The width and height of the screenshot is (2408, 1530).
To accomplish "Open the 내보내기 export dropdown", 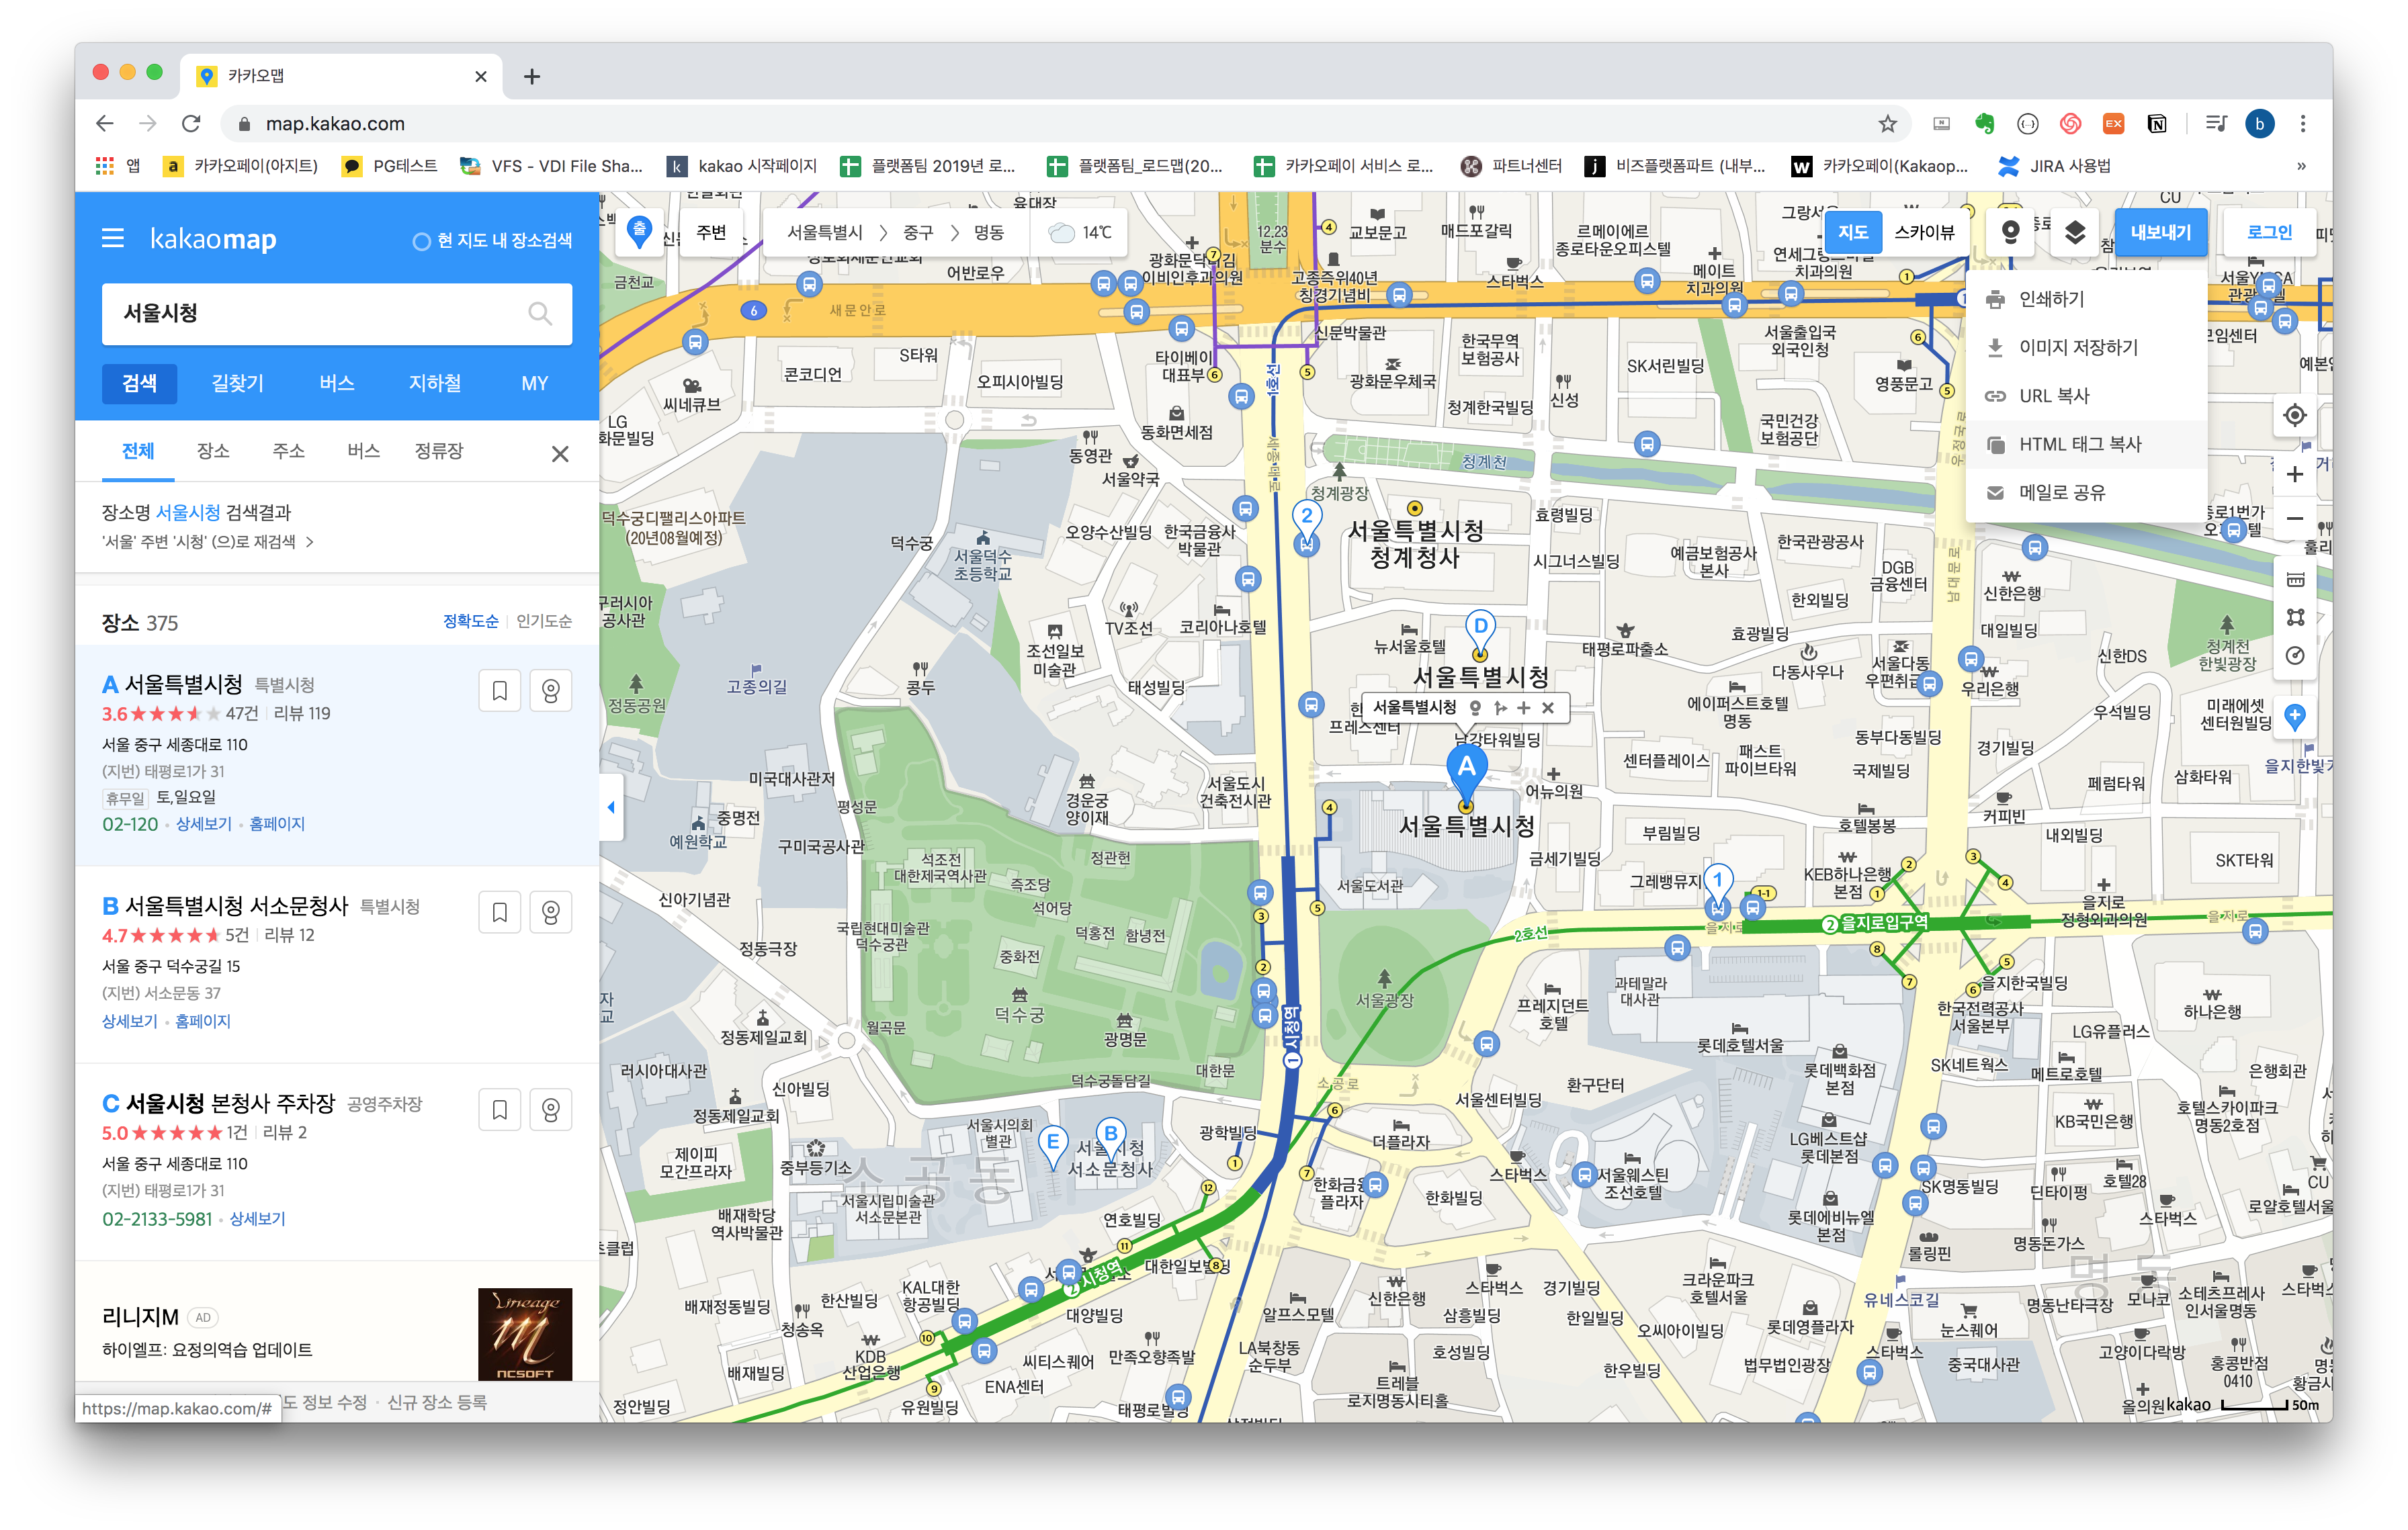I will coord(2159,233).
